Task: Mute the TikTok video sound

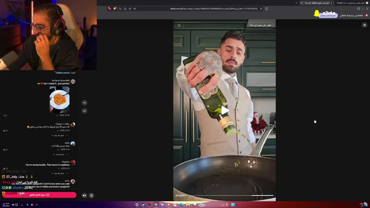Action: pyautogui.click(x=84, y=196)
